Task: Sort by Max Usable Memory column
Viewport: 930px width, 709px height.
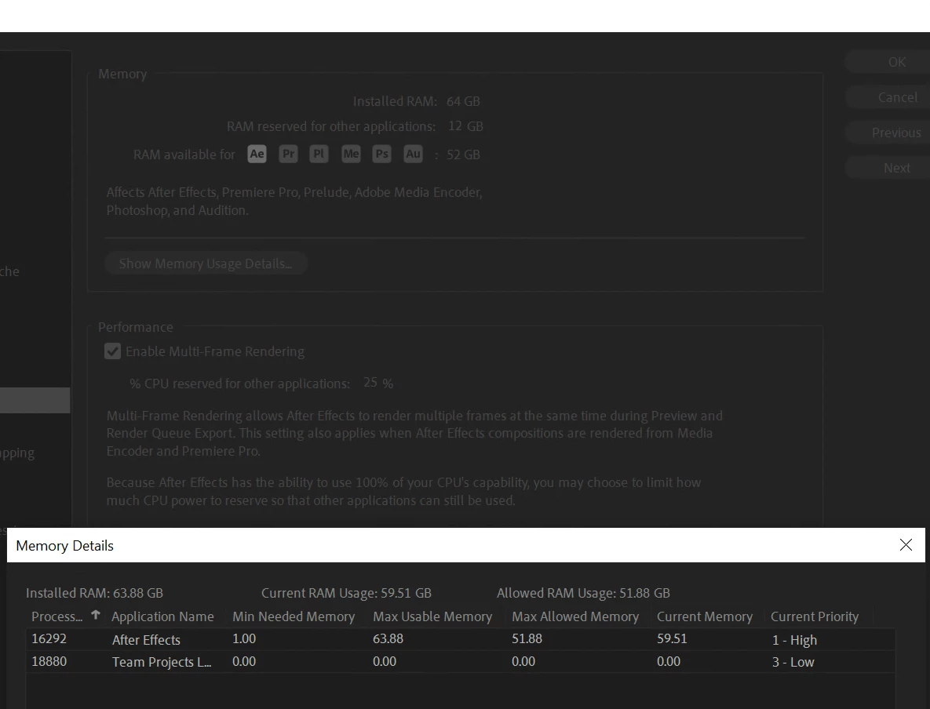Action: click(432, 616)
